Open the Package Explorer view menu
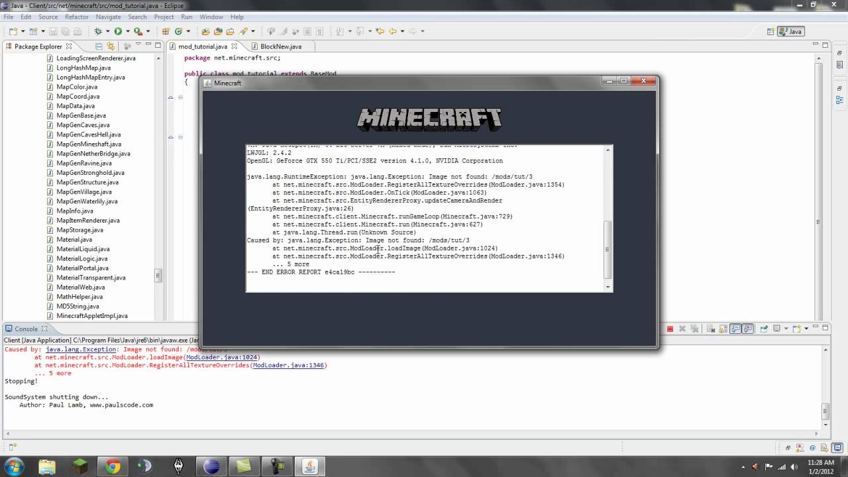 click(x=138, y=44)
